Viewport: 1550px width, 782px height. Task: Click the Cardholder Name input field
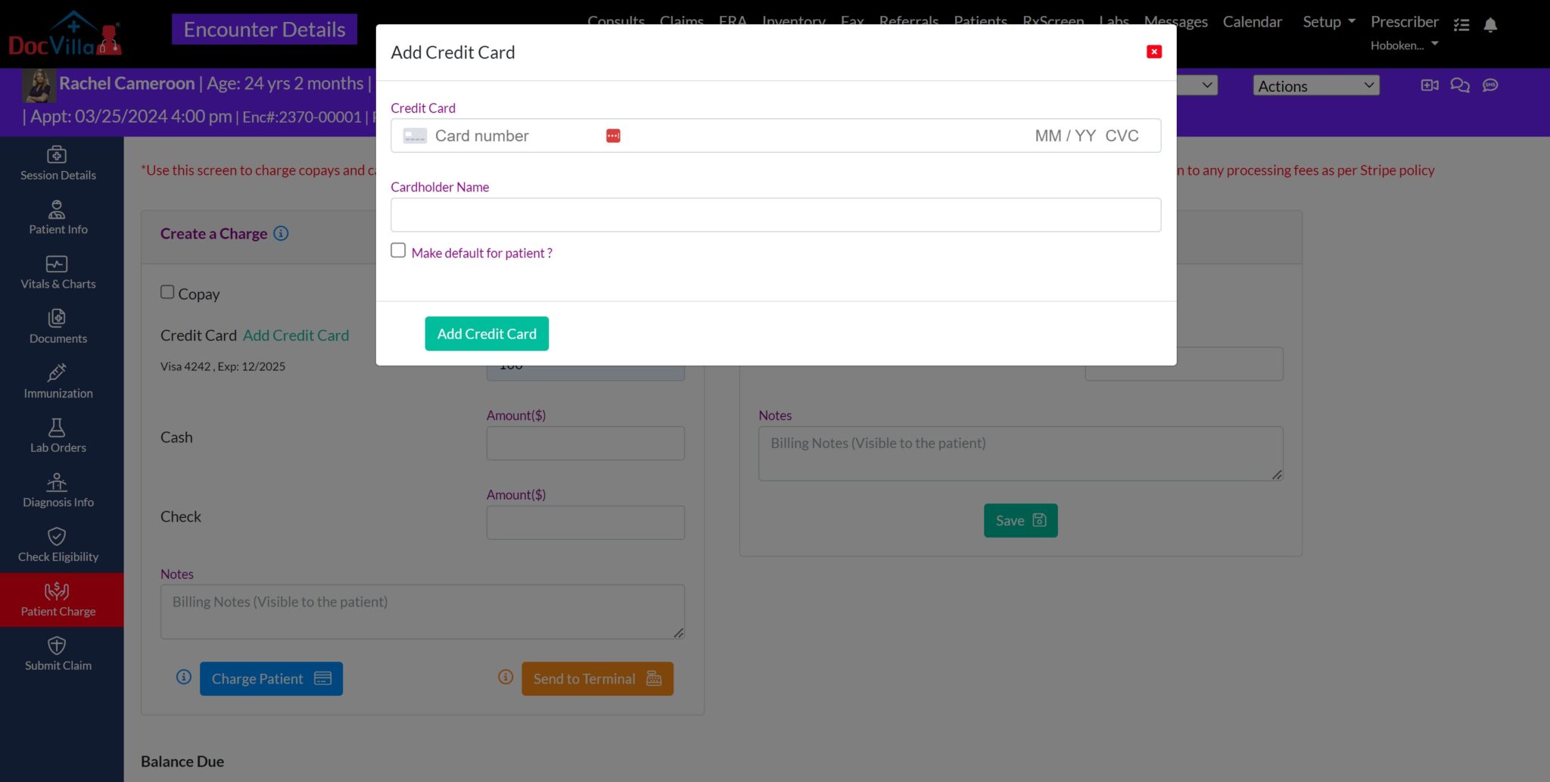point(775,215)
